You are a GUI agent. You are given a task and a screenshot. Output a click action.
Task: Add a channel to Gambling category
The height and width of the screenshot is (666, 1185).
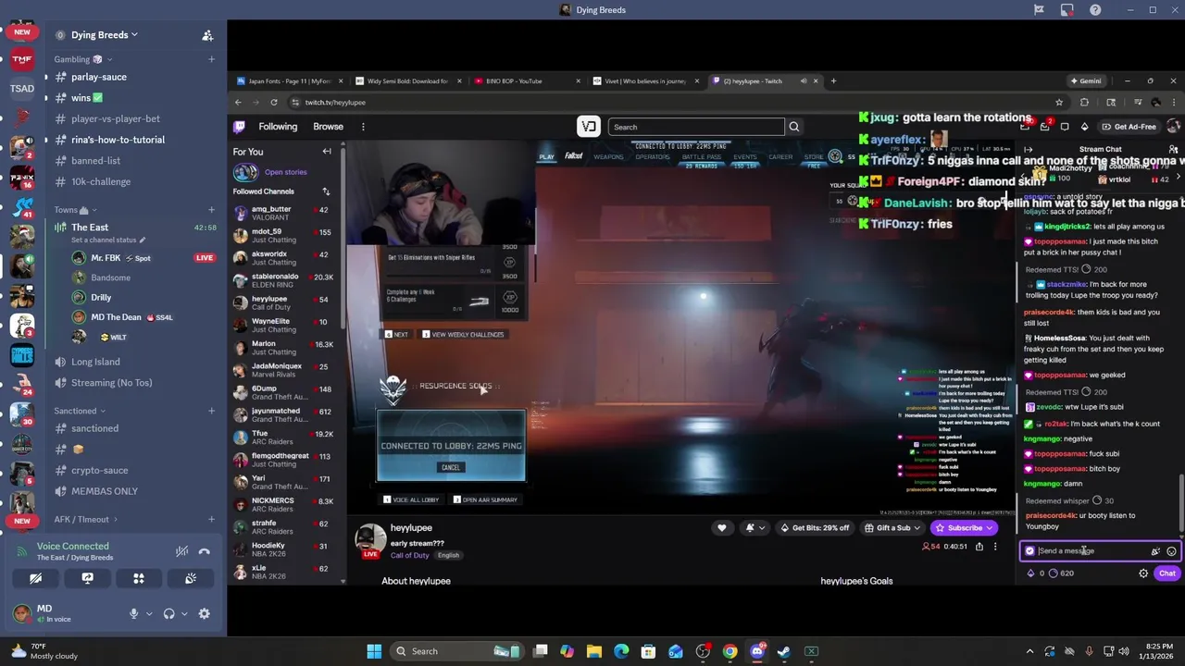click(x=211, y=59)
